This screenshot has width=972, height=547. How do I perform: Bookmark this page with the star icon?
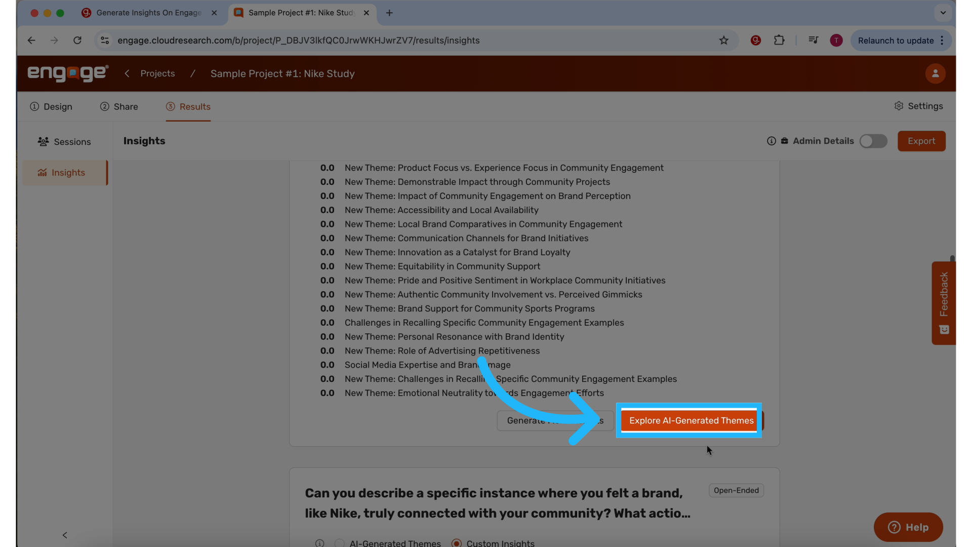(x=724, y=41)
